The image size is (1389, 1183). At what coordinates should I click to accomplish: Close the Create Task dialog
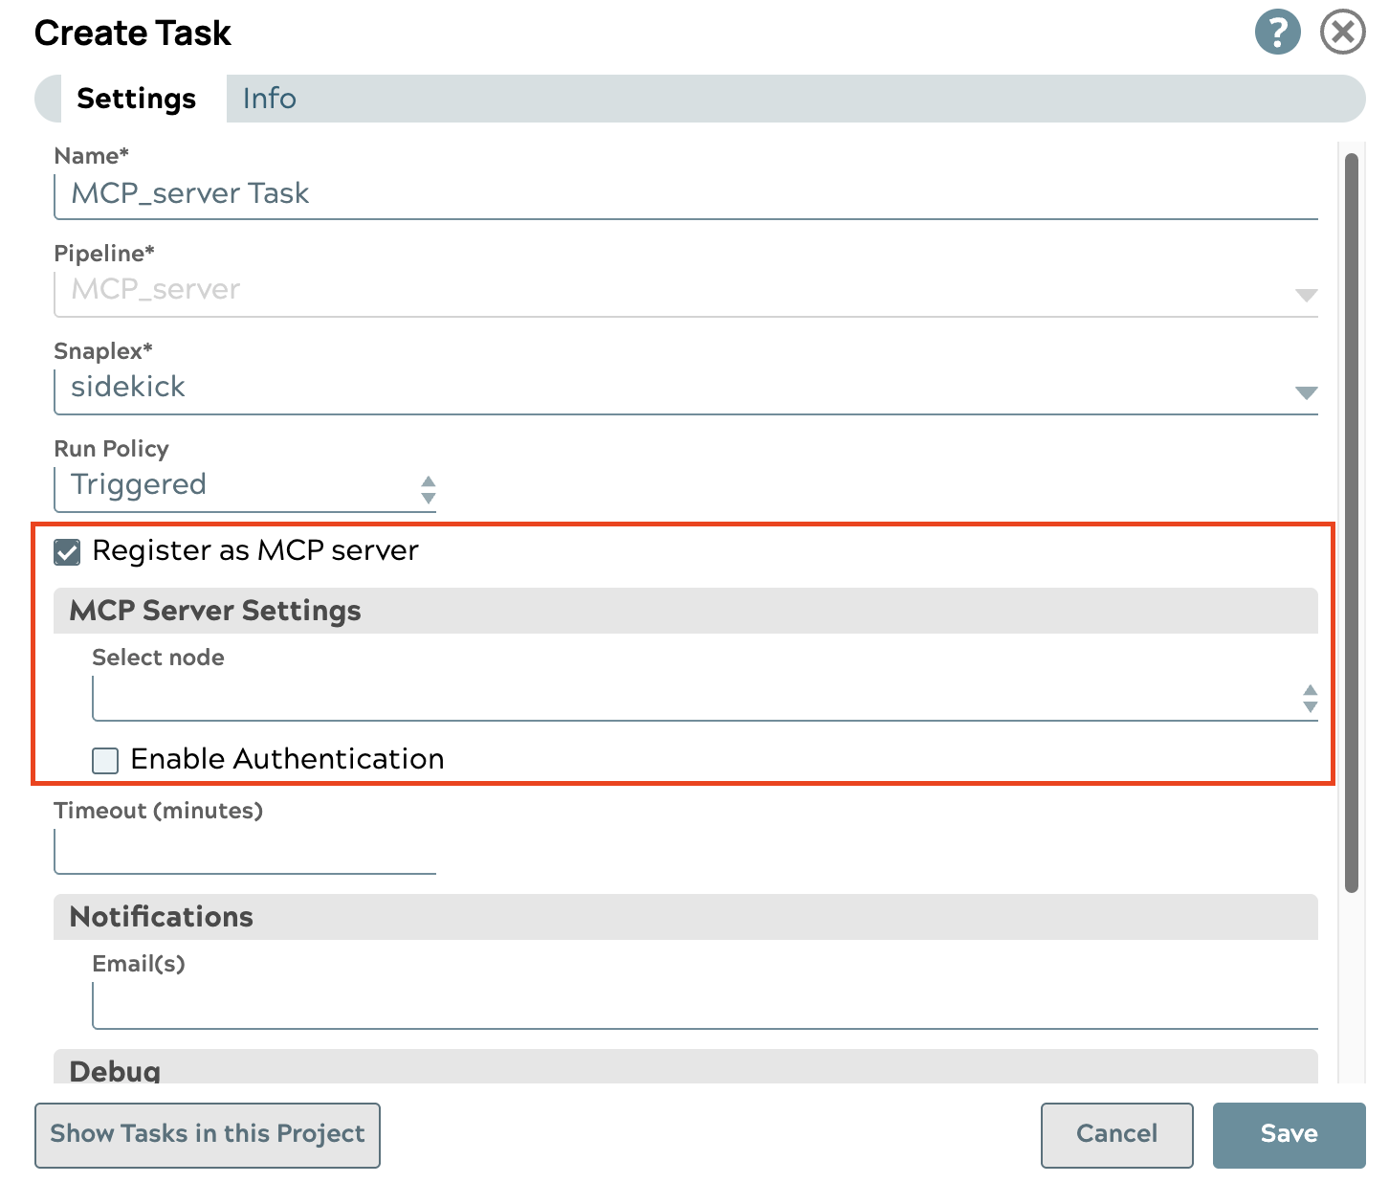pos(1342,33)
